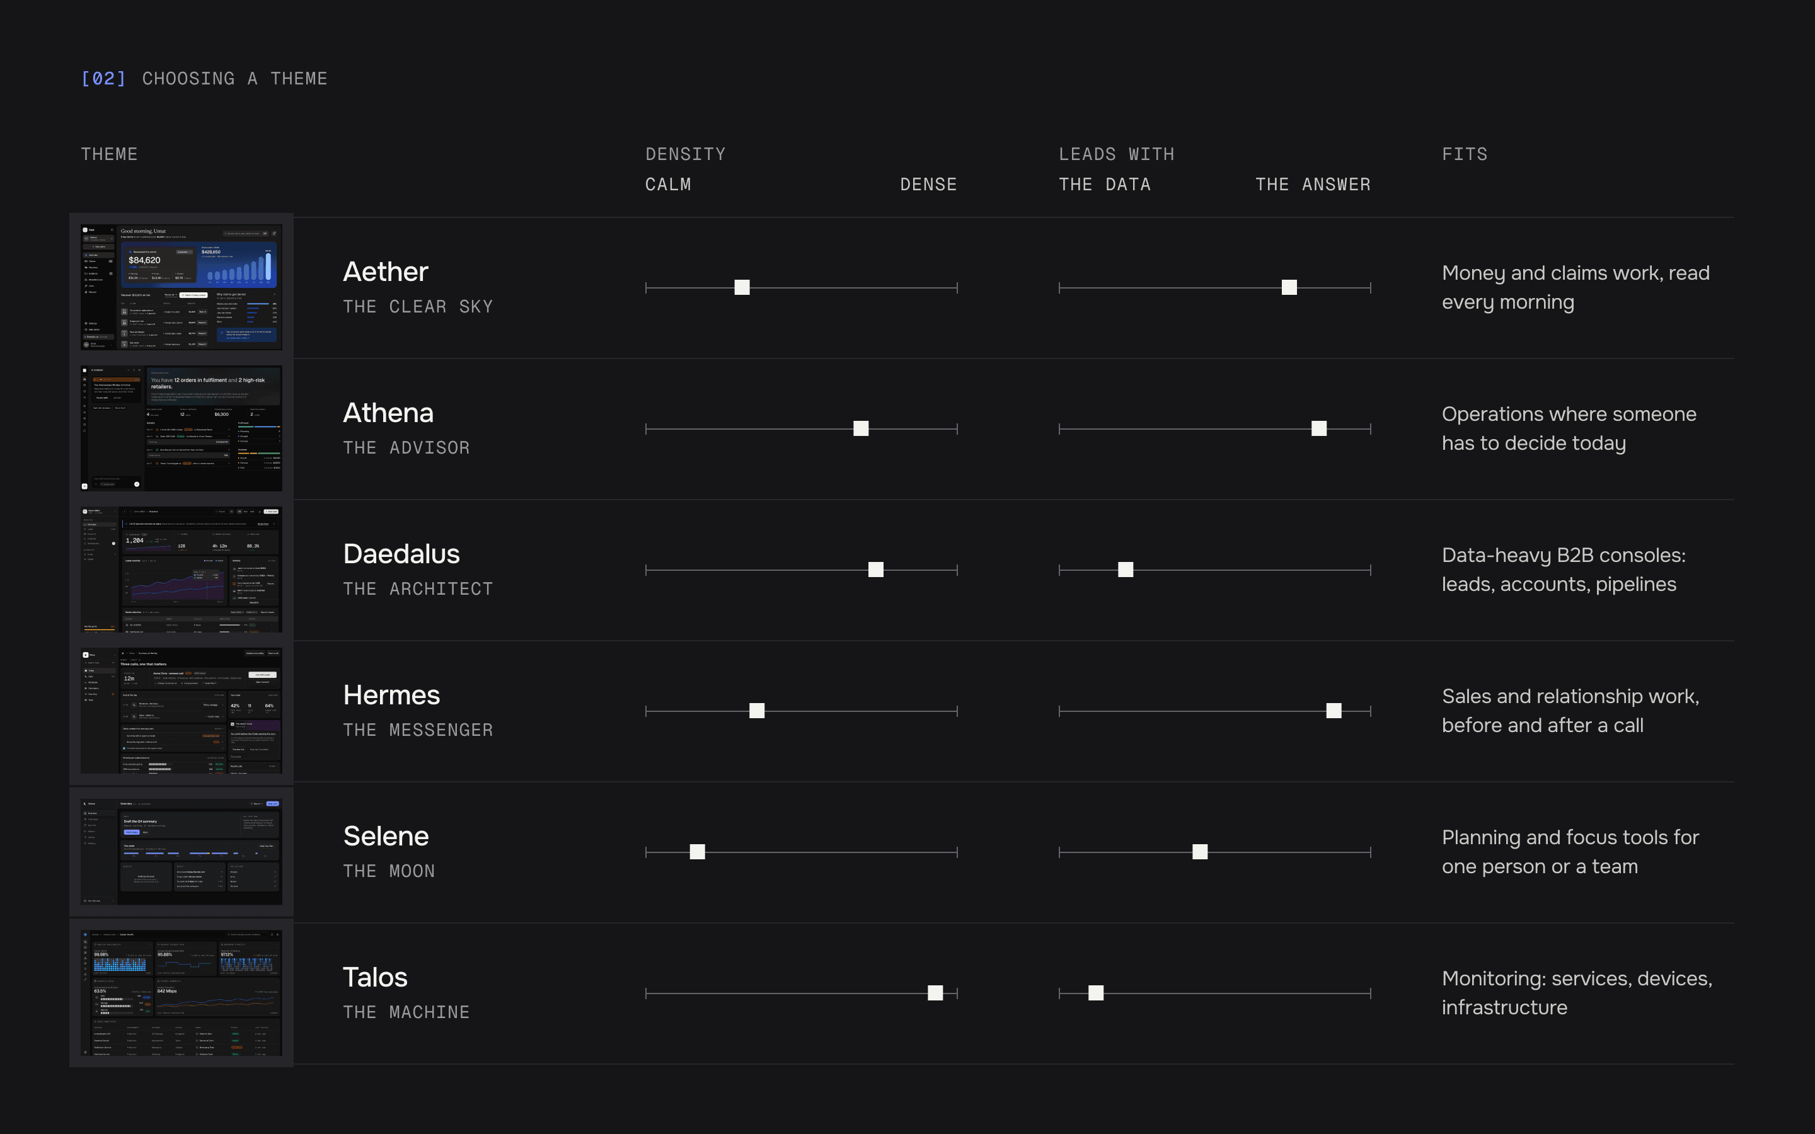This screenshot has height=1134, width=1815.
Task: Click 'Planning and focus tools' description
Action: pos(1570,851)
